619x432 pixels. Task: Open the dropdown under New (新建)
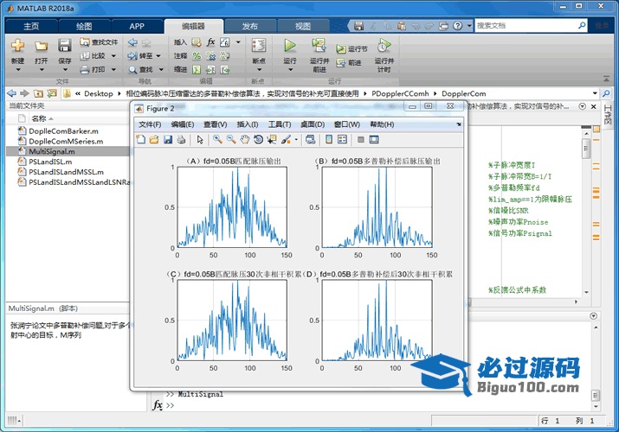(17, 70)
